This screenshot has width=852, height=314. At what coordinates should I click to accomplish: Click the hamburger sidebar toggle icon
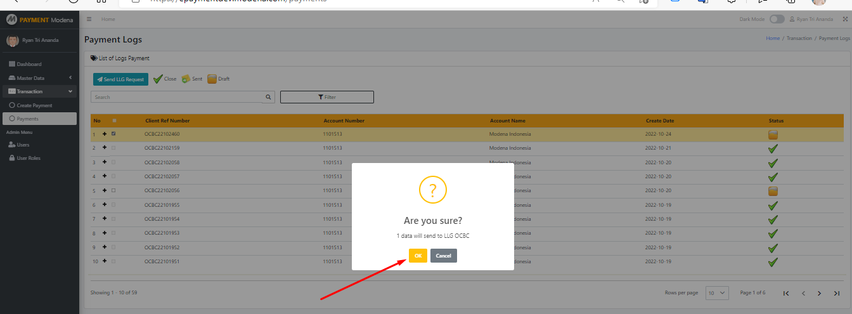(x=89, y=20)
